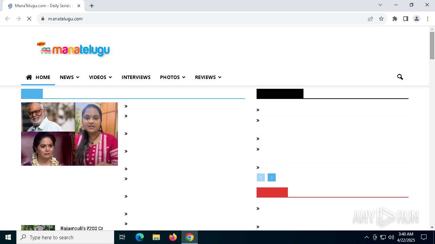Open Chrome three-dot menu
Screen dimensions: 435x244
tap(428, 19)
